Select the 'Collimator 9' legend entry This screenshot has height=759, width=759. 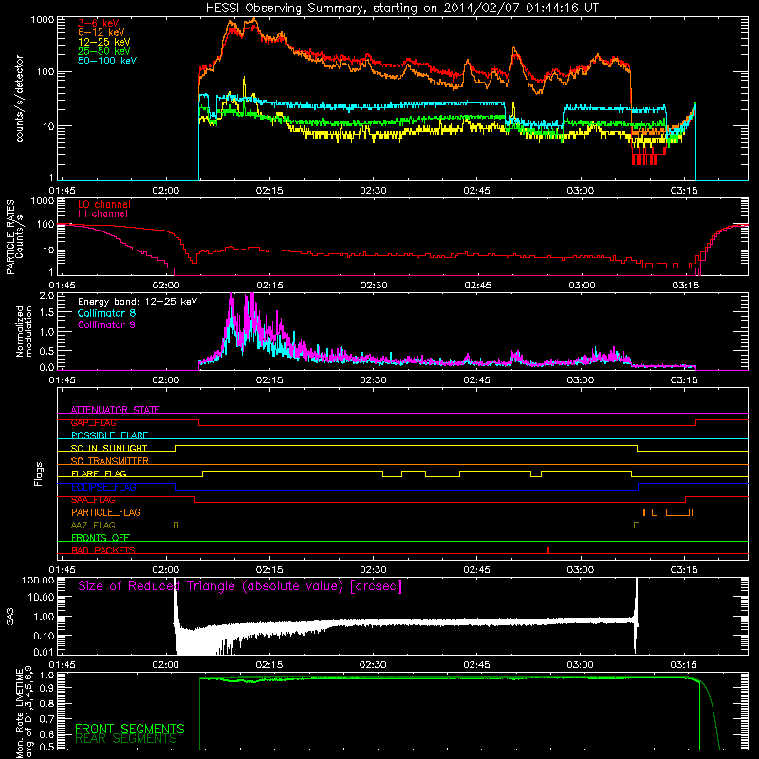(106, 324)
